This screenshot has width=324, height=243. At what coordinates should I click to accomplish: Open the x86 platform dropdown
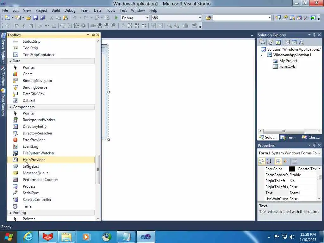pyautogui.click(x=200, y=18)
